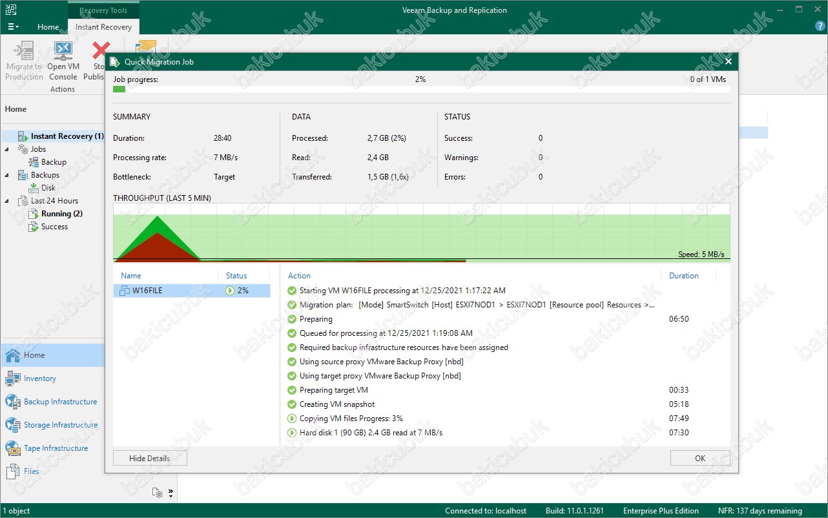
Task: Click OK in the Quick Migration dialog
Action: pos(700,459)
